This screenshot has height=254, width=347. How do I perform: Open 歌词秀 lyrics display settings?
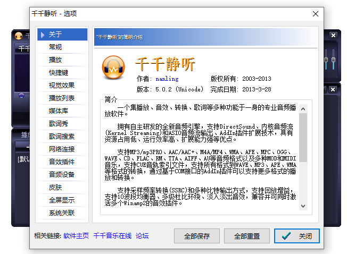coord(59,124)
